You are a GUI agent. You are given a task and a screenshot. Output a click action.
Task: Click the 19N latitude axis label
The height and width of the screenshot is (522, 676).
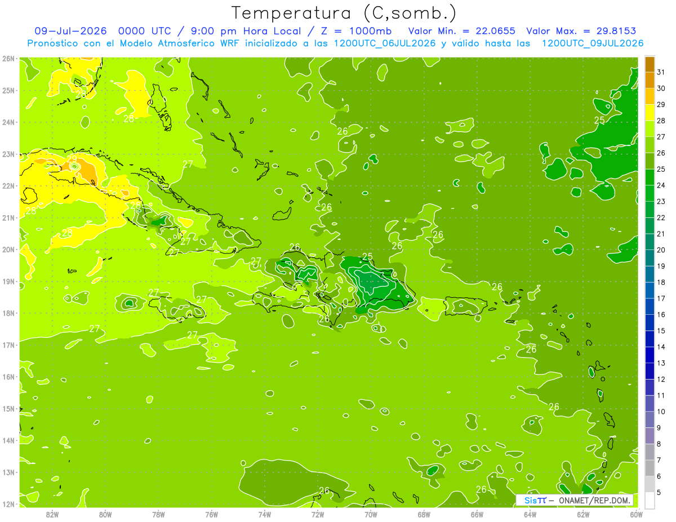8,282
